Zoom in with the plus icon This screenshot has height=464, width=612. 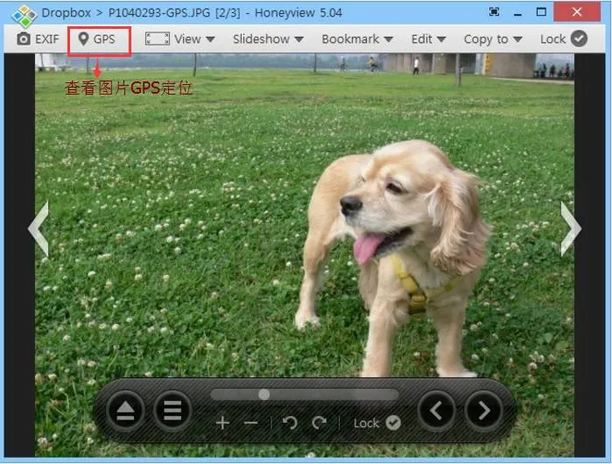222,423
